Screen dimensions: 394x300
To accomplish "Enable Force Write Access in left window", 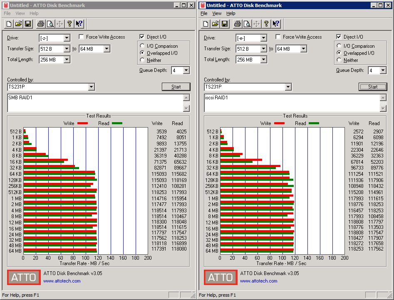I will [81, 37].
